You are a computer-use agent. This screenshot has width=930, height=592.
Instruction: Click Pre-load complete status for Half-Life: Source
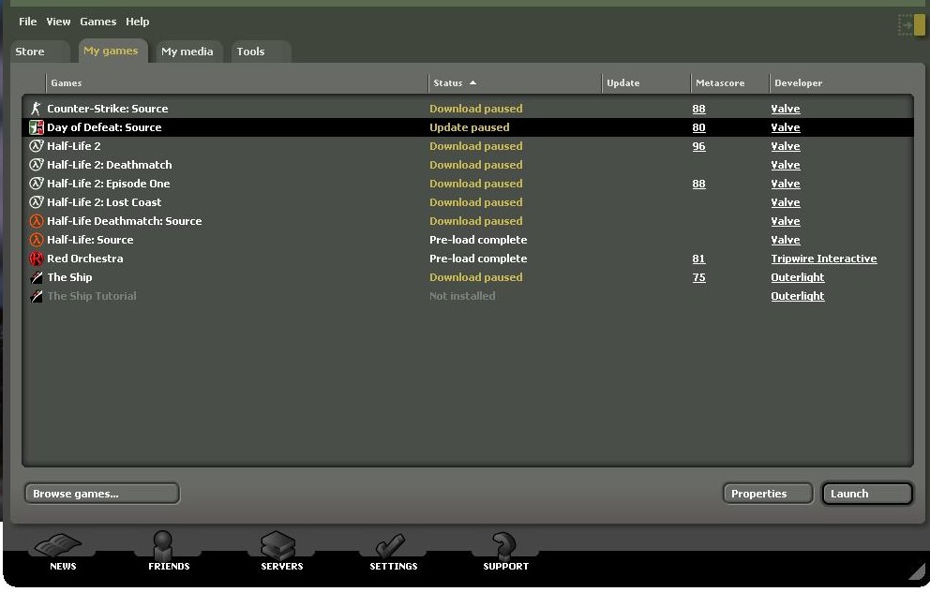tap(478, 240)
